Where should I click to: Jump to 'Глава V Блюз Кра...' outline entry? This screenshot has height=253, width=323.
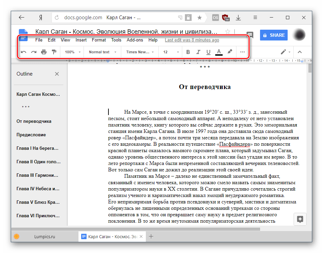(38, 202)
